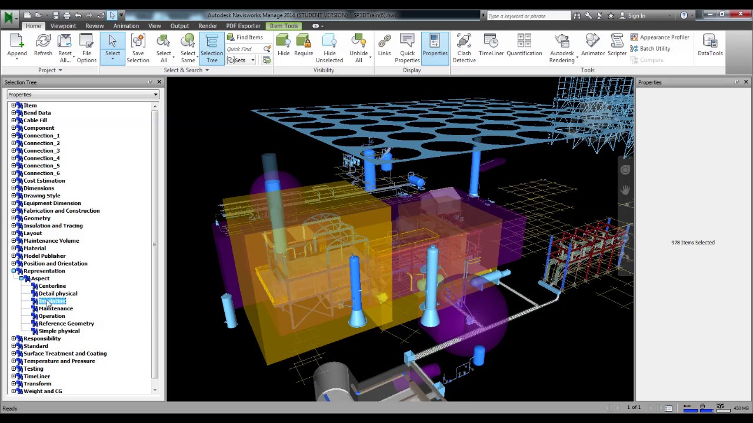Screen dimensions: 753x423
Task: Select Reference Geometry in the tree
Action: [x=66, y=324]
